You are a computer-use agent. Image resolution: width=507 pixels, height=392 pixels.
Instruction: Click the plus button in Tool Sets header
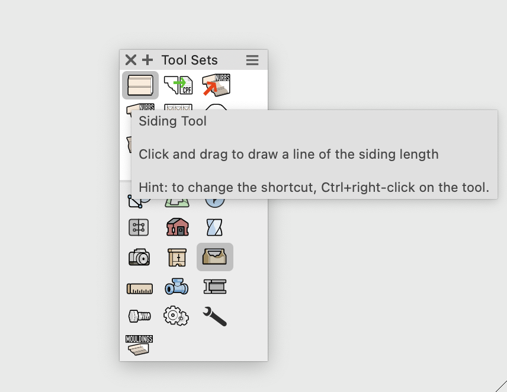[x=147, y=60]
